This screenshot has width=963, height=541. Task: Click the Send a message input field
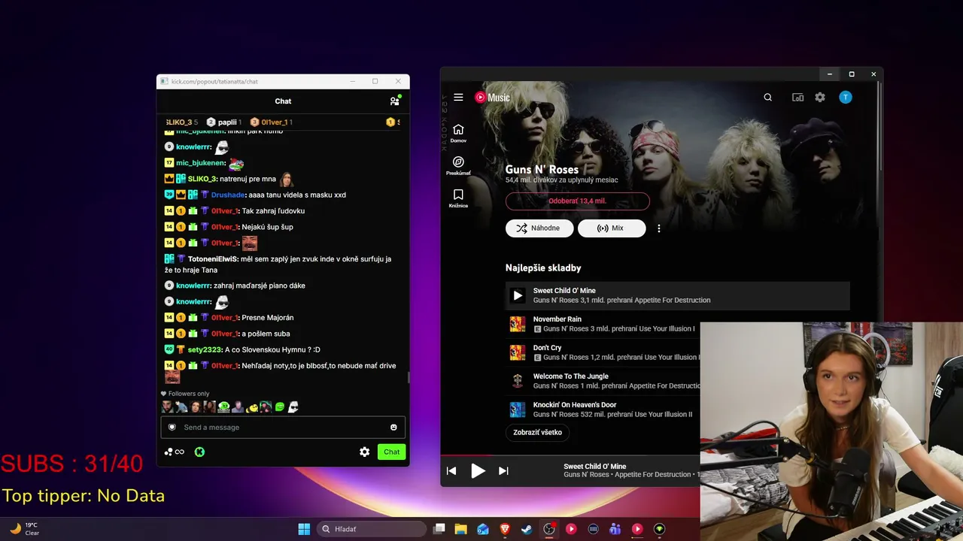click(x=283, y=428)
